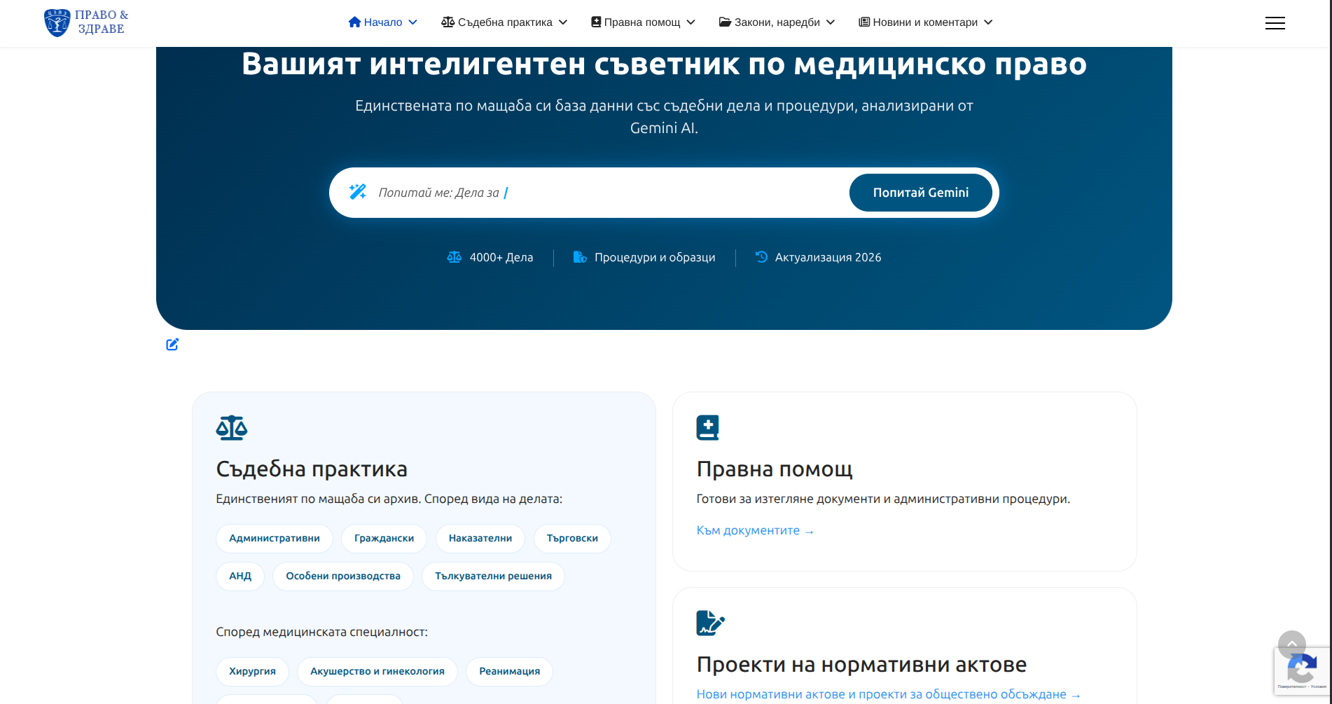Click the edit pencil icon below the banner
The height and width of the screenshot is (704, 1332).
(172, 344)
